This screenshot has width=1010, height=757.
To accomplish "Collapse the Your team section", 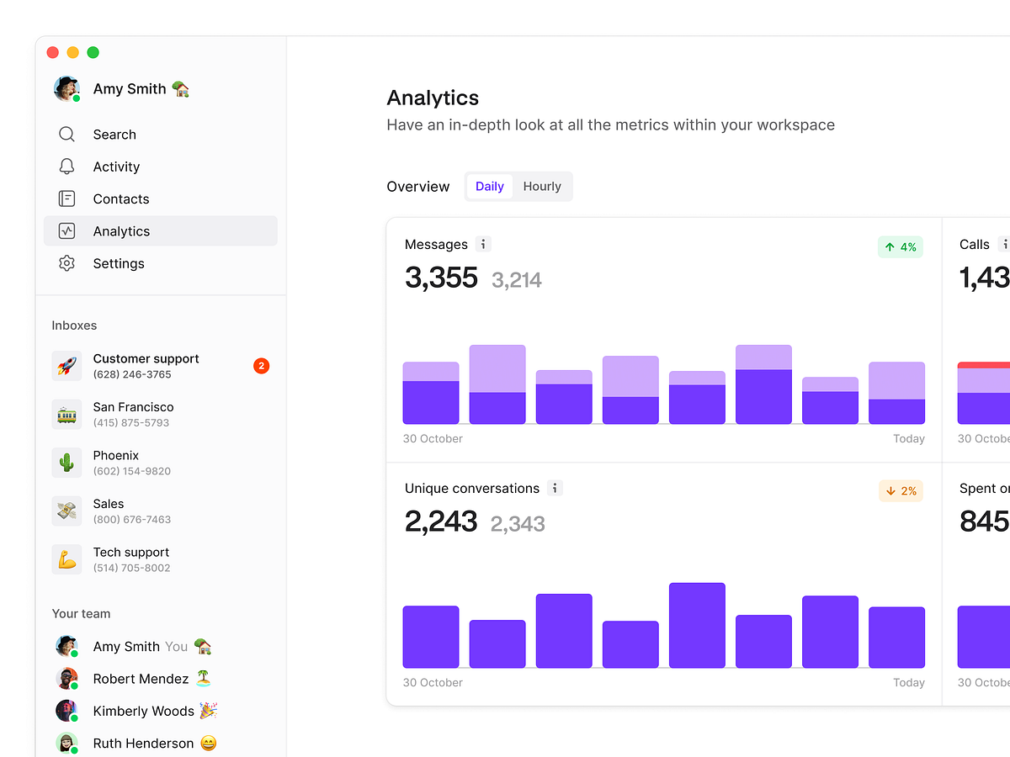I will 81,613.
